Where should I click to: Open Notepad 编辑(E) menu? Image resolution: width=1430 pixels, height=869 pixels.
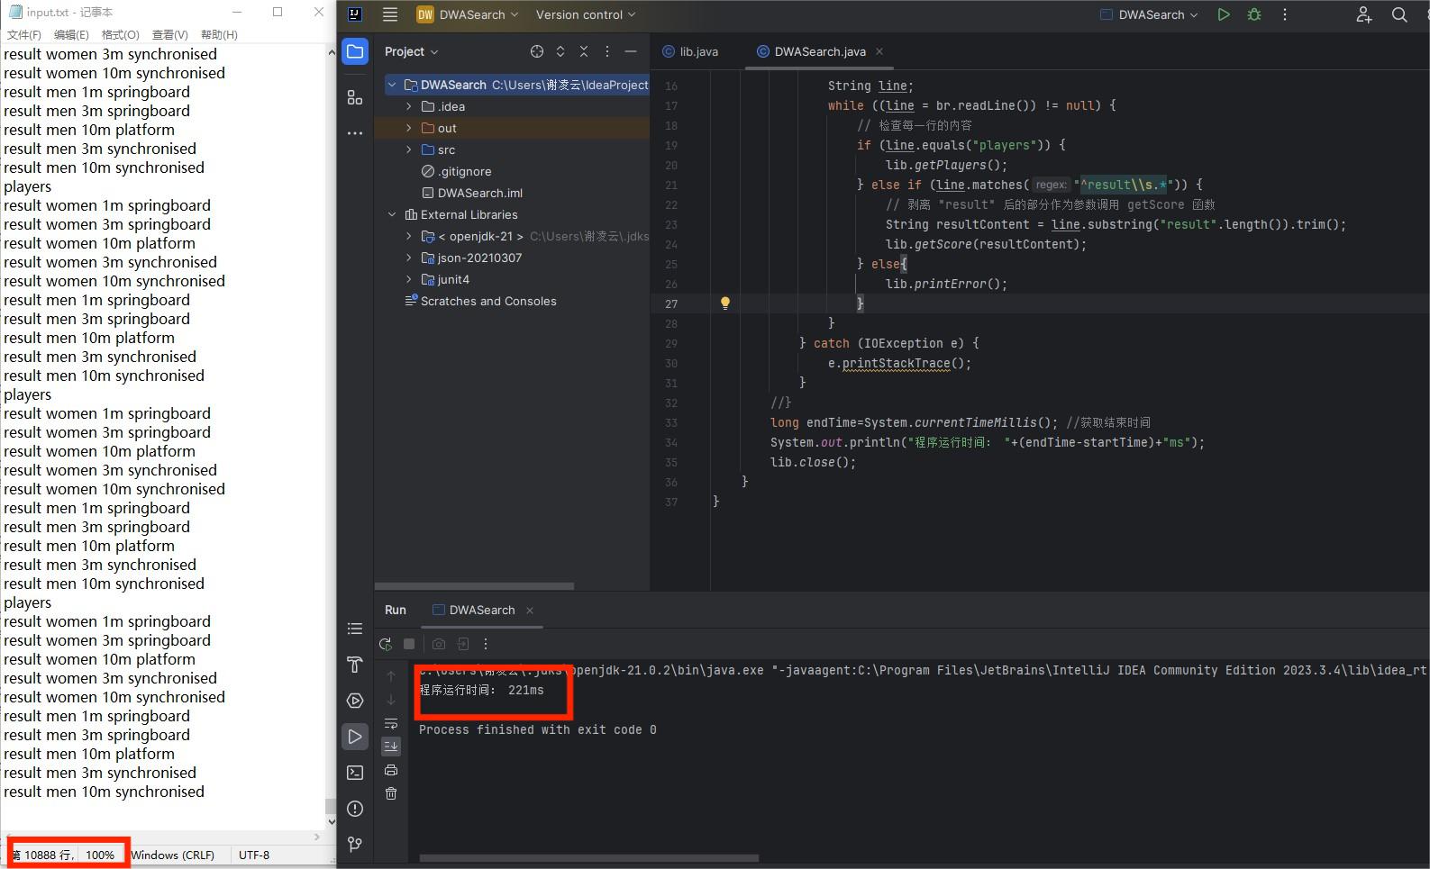pyautogui.click(x=71, y=34)
